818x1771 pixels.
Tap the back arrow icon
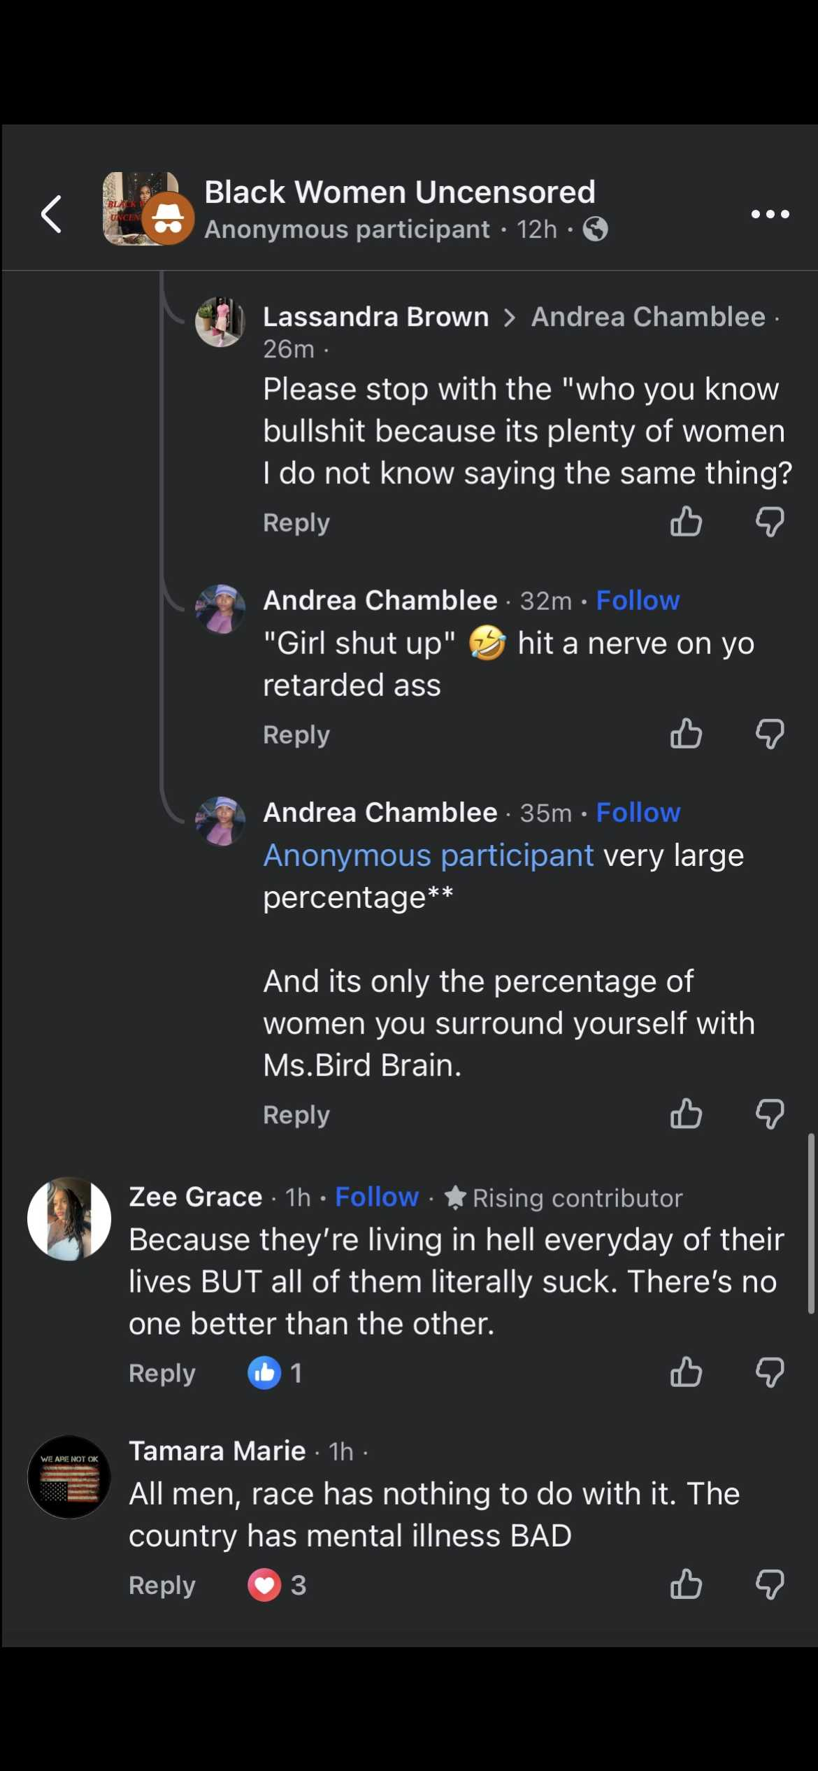pyautogui.click(x=52, y=213)
